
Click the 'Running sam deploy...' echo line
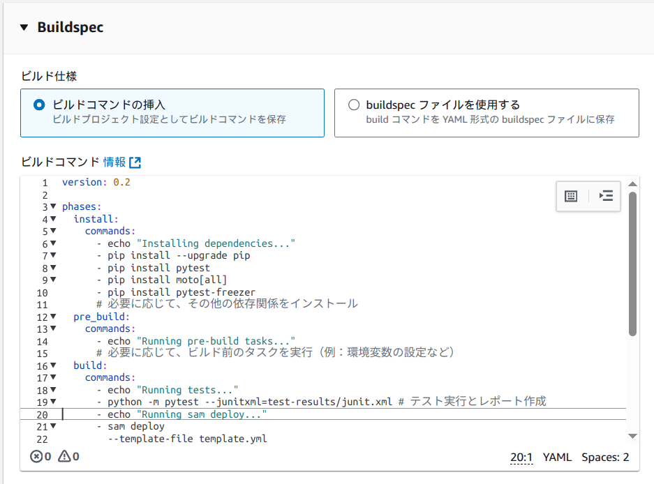pos(181,414)
